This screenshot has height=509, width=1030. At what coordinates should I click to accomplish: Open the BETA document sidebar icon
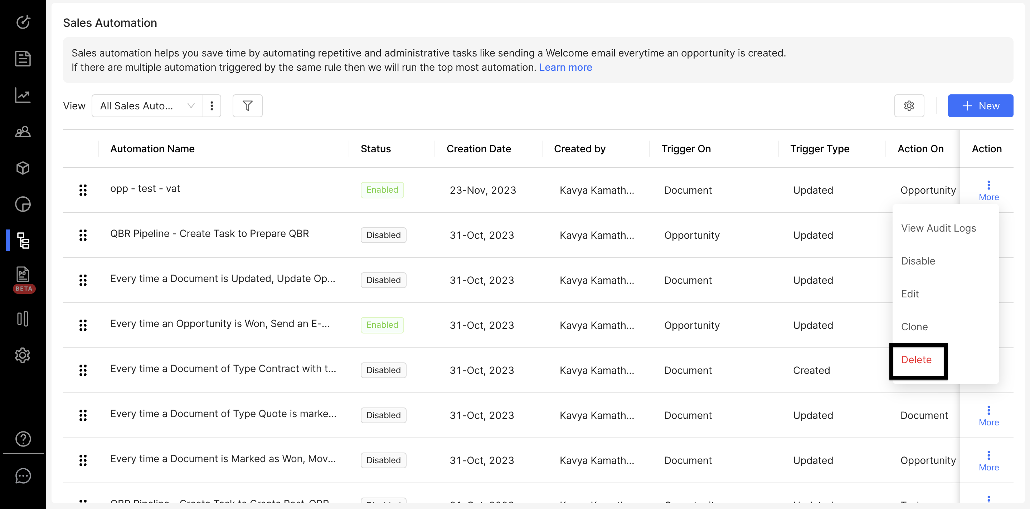point(23,275)
